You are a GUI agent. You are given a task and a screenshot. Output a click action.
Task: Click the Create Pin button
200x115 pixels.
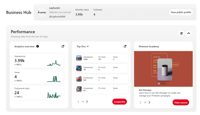point(120,102)
